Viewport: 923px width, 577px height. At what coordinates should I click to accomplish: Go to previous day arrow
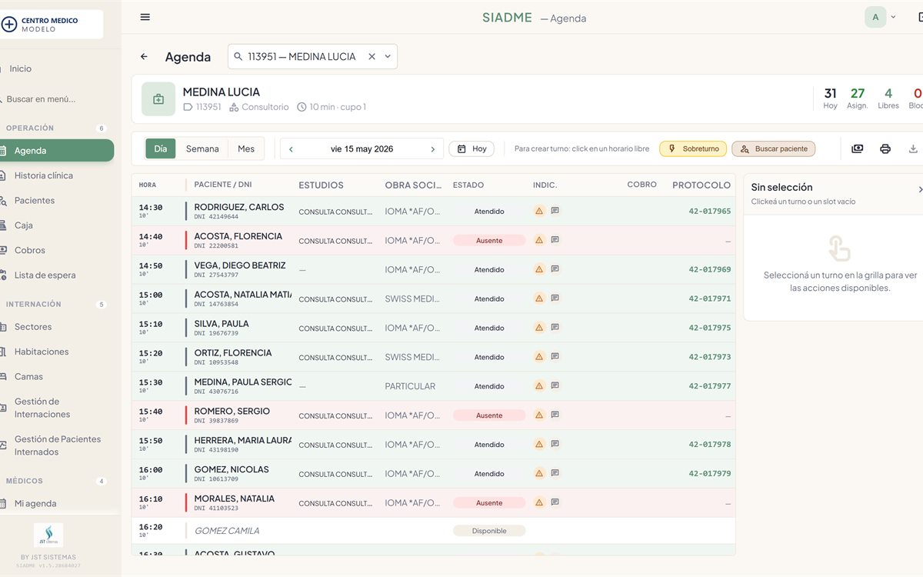click(x=291, y=149)
